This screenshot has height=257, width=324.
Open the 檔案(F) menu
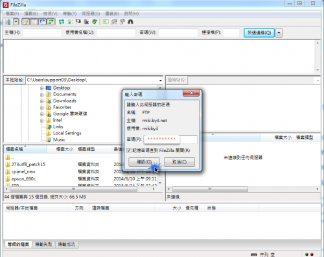pyautogui.click(x=12, y=14)
